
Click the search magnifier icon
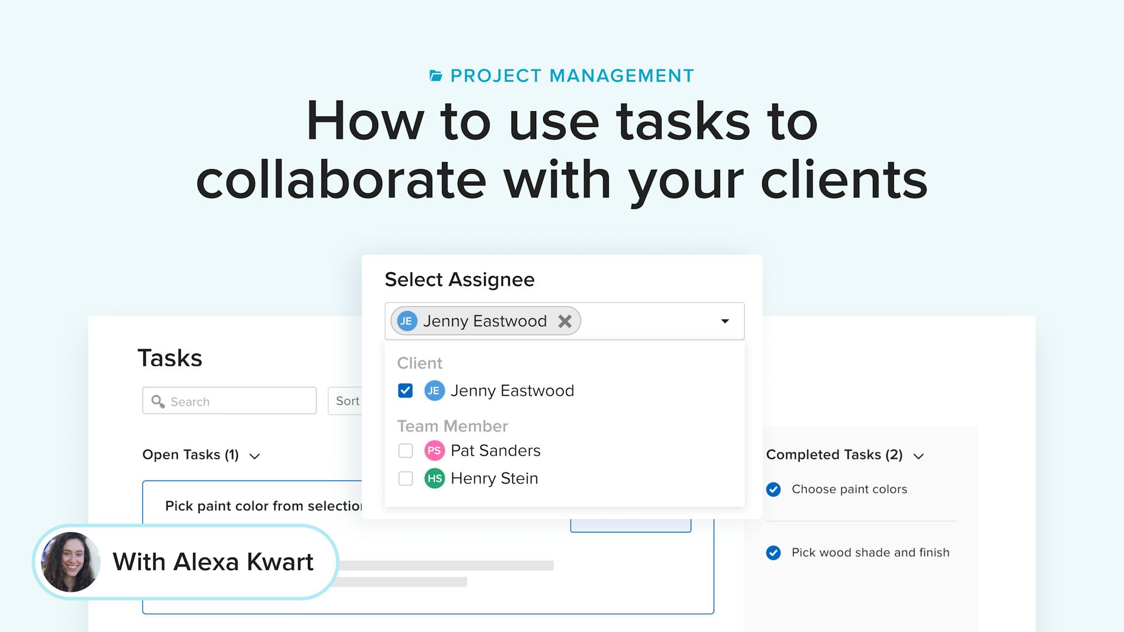(157, 401)
